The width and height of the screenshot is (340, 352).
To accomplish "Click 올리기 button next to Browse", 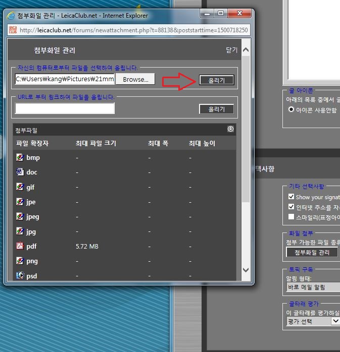I will 216,80.
